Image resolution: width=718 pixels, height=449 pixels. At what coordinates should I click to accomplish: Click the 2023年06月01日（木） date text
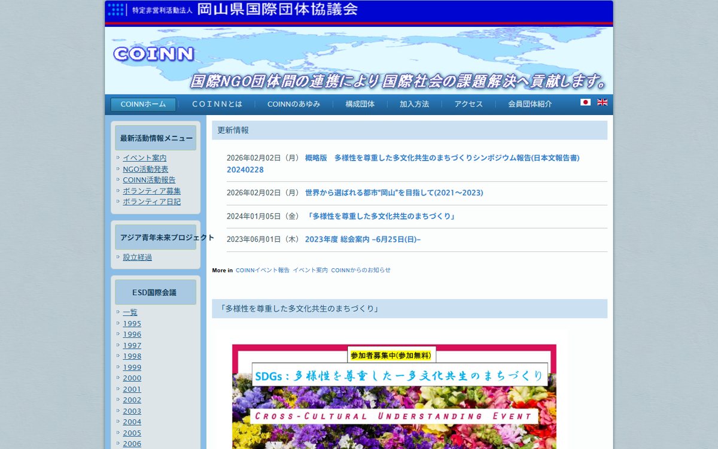click(263, 239)
